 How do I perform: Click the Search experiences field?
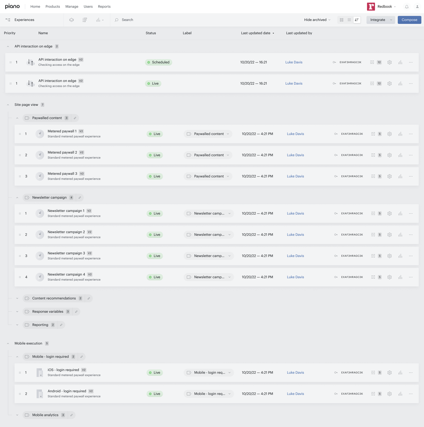(x=127, y=20)
